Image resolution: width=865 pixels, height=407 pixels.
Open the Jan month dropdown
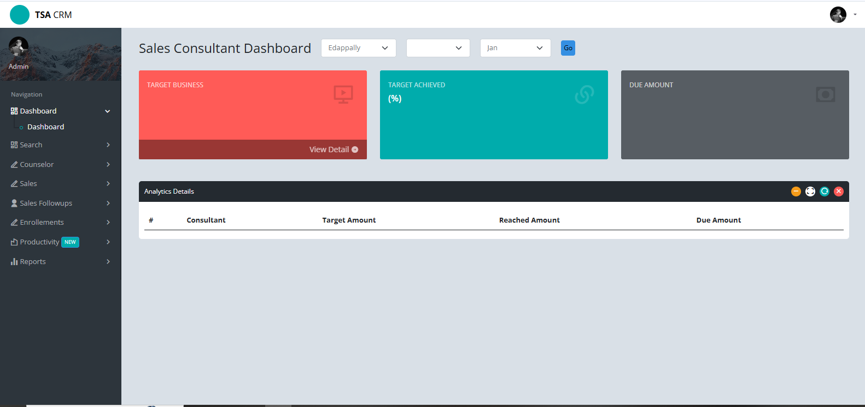point(515,48)
